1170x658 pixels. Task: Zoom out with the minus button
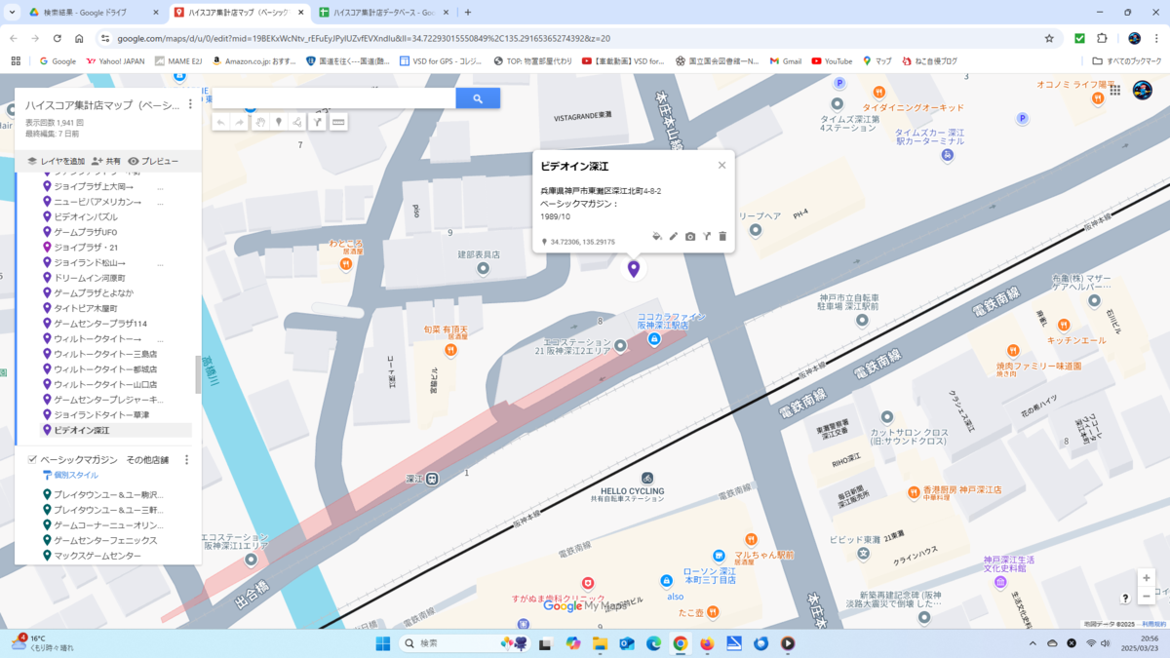pos(1146,597)
